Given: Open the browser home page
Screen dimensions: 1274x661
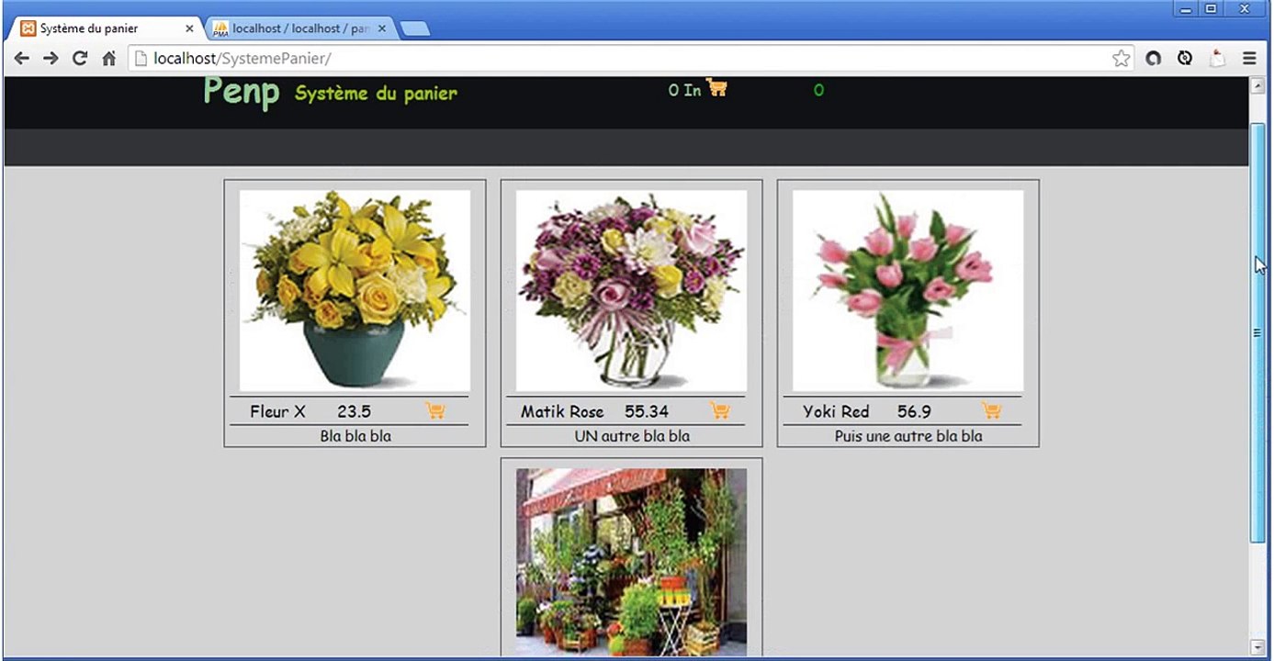Looking at the screenshot, I should pyautogui.click(x=108, y=59).
